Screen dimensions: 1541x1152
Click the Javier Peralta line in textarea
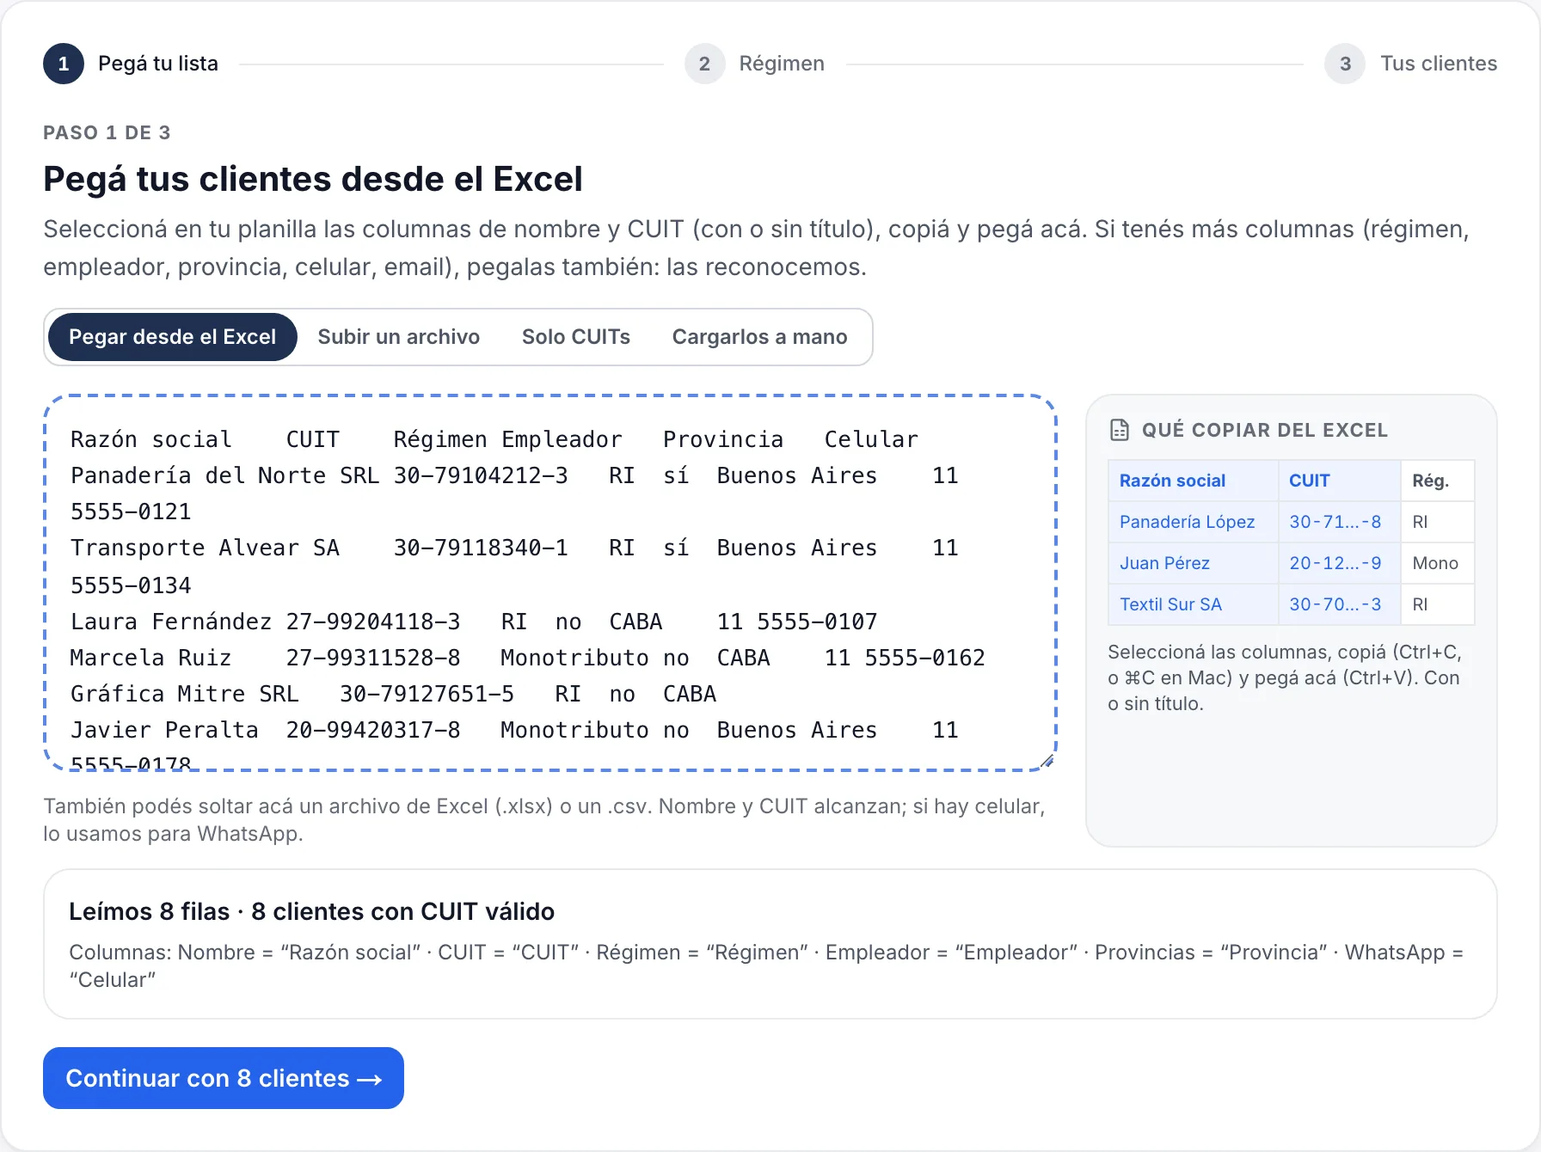pos(514,730)
